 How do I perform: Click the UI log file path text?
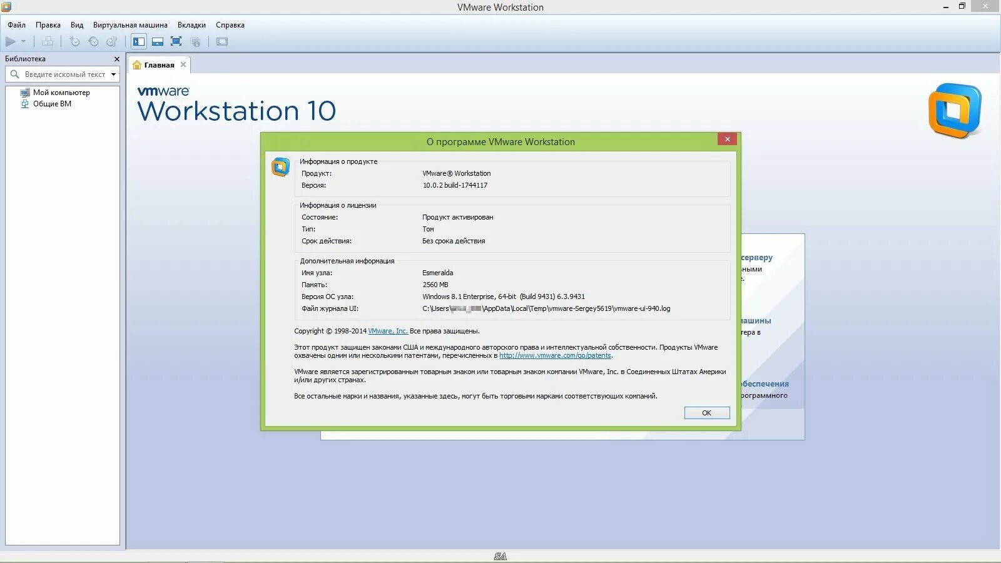[x=546, y=308]
